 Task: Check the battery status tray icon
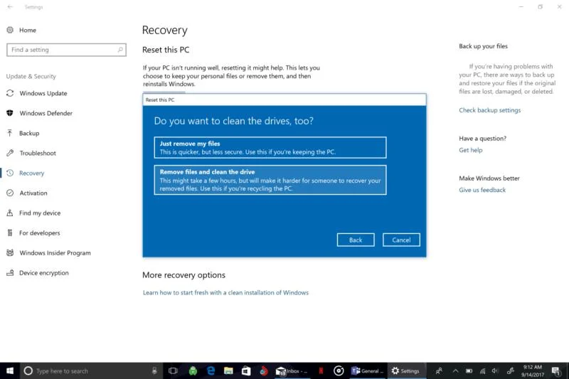point(469,370)
